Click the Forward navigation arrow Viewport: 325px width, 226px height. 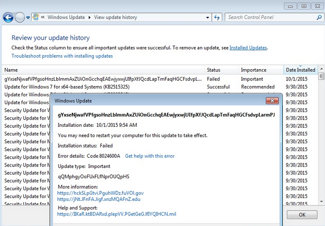point(20,17)
